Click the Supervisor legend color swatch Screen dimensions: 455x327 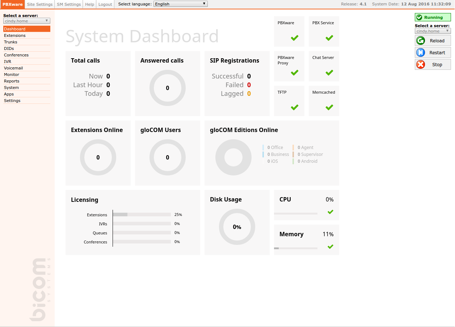point(293,154)
